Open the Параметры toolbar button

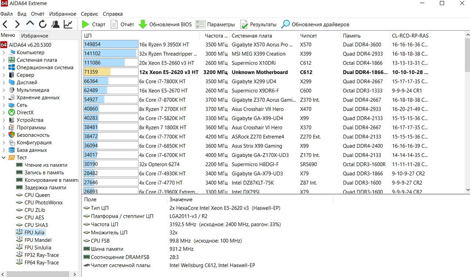215,25
